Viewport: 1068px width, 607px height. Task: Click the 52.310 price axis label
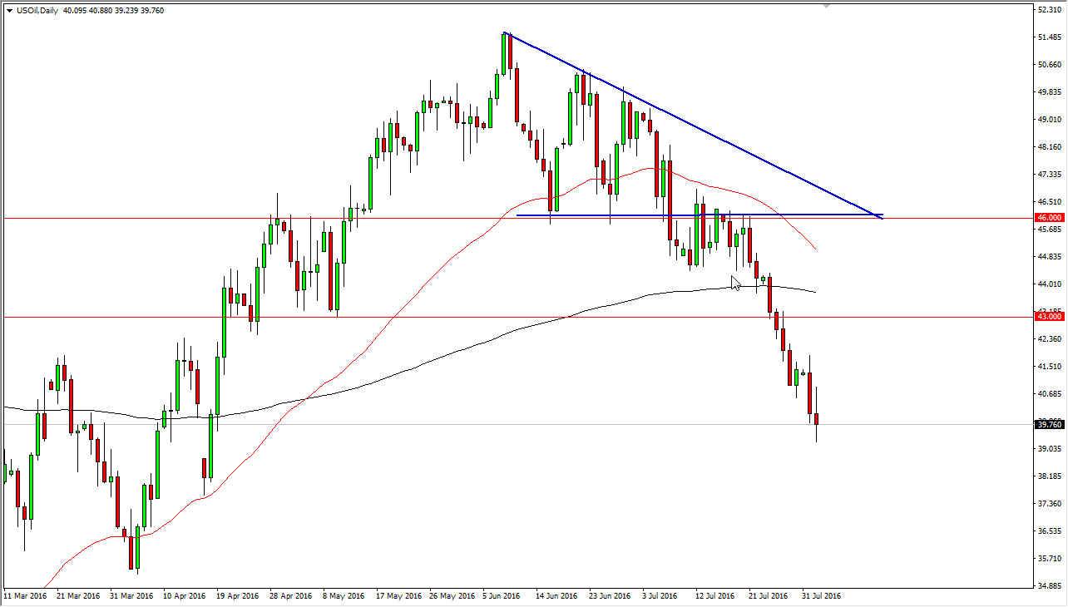tap(1050, 10)
